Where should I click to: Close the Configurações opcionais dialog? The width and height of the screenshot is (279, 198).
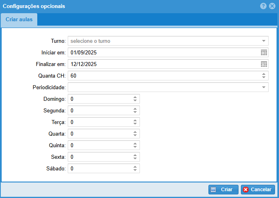click(x=272, y=6)
